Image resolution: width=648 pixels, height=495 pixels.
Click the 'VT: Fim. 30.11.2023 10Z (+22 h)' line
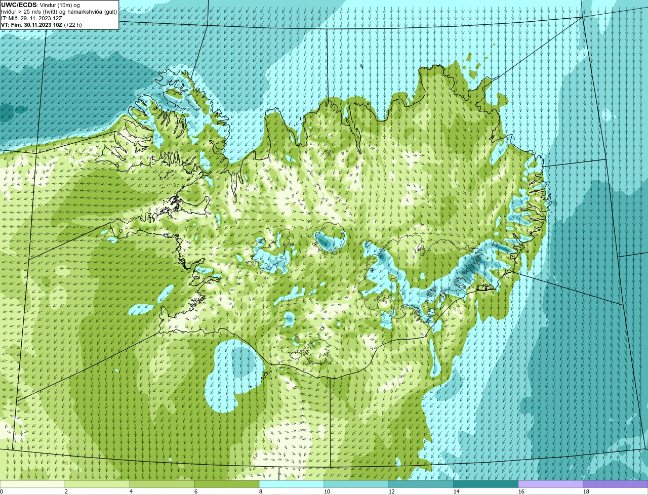(x=42, y=24)
